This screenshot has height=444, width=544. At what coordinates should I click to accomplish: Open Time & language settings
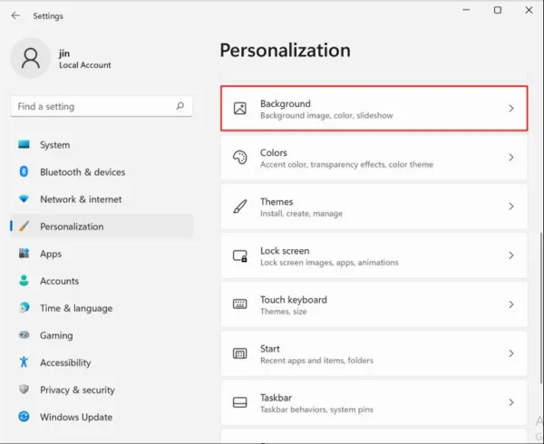coord(102,308)
